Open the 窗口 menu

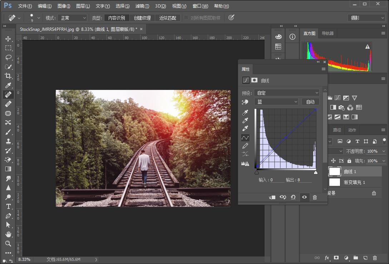pos(200,6)
